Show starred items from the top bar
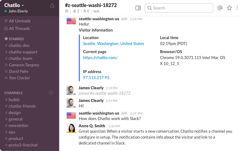This screenshot has height=151, width=242. [x=229, y=8]
